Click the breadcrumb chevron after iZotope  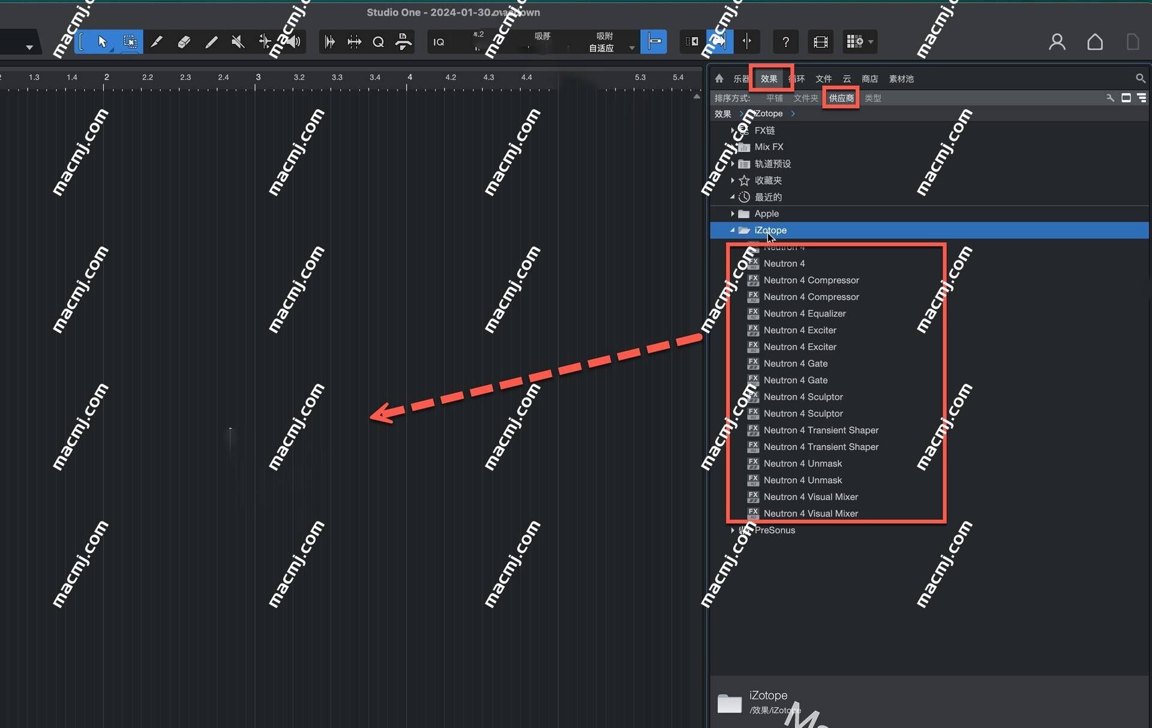pos(793,113)
